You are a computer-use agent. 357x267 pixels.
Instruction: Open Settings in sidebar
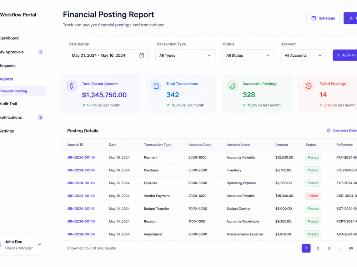coord(7,131)
